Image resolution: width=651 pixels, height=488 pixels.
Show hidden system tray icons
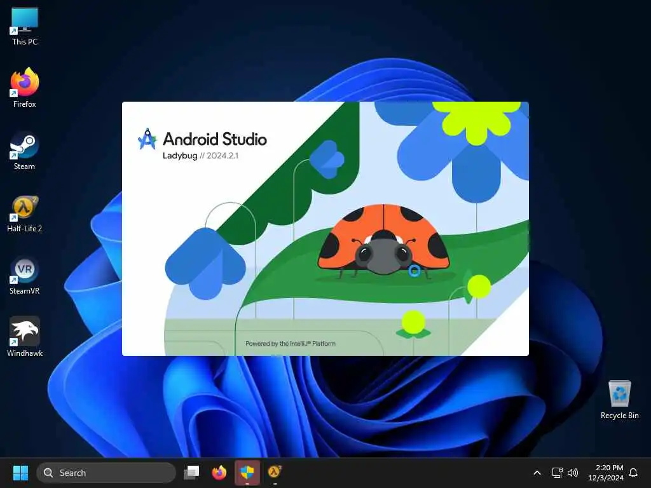537,473
